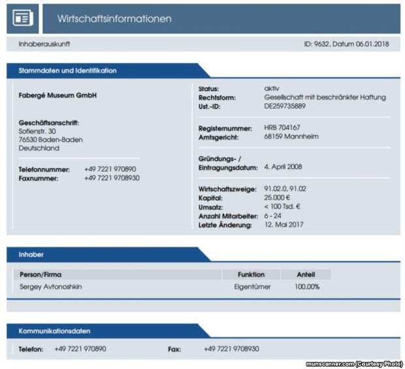Select the Wirtschaftsinformationen header title

[114, 18]
